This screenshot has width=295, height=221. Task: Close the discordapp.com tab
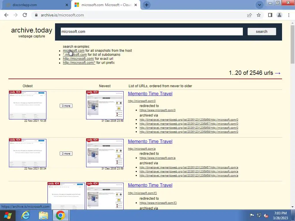click(67, 5)
